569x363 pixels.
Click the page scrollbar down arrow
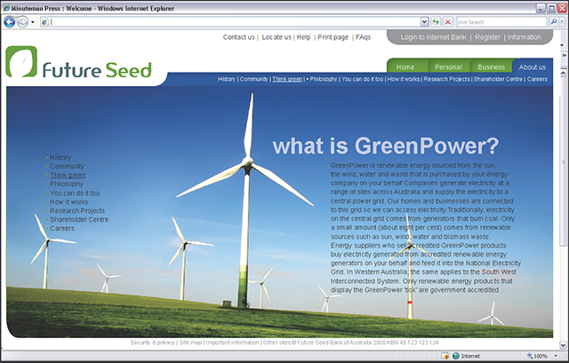pyautogui.click(x=563, y=344)
